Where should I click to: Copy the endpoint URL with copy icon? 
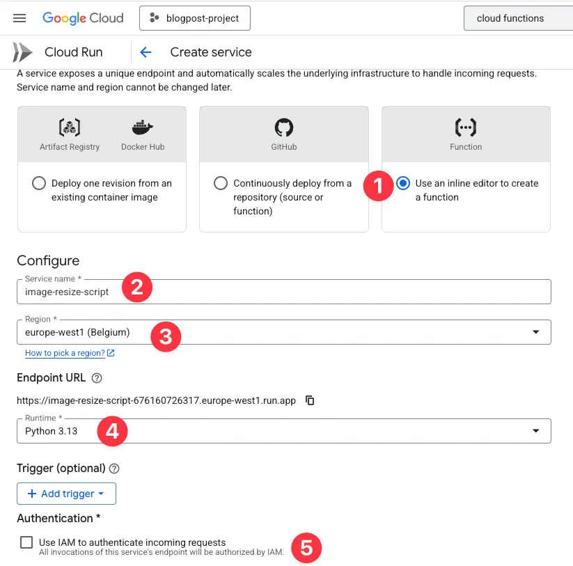click(x=310, y=400)
